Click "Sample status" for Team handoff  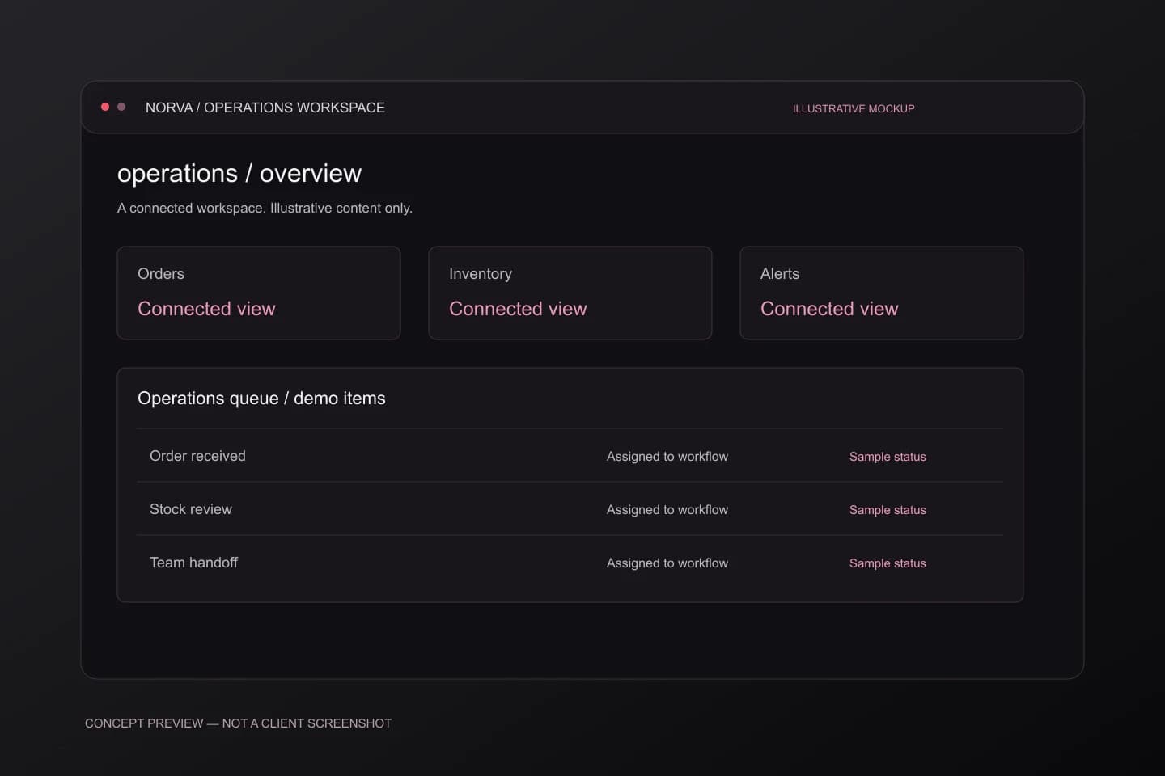(888, 563)
